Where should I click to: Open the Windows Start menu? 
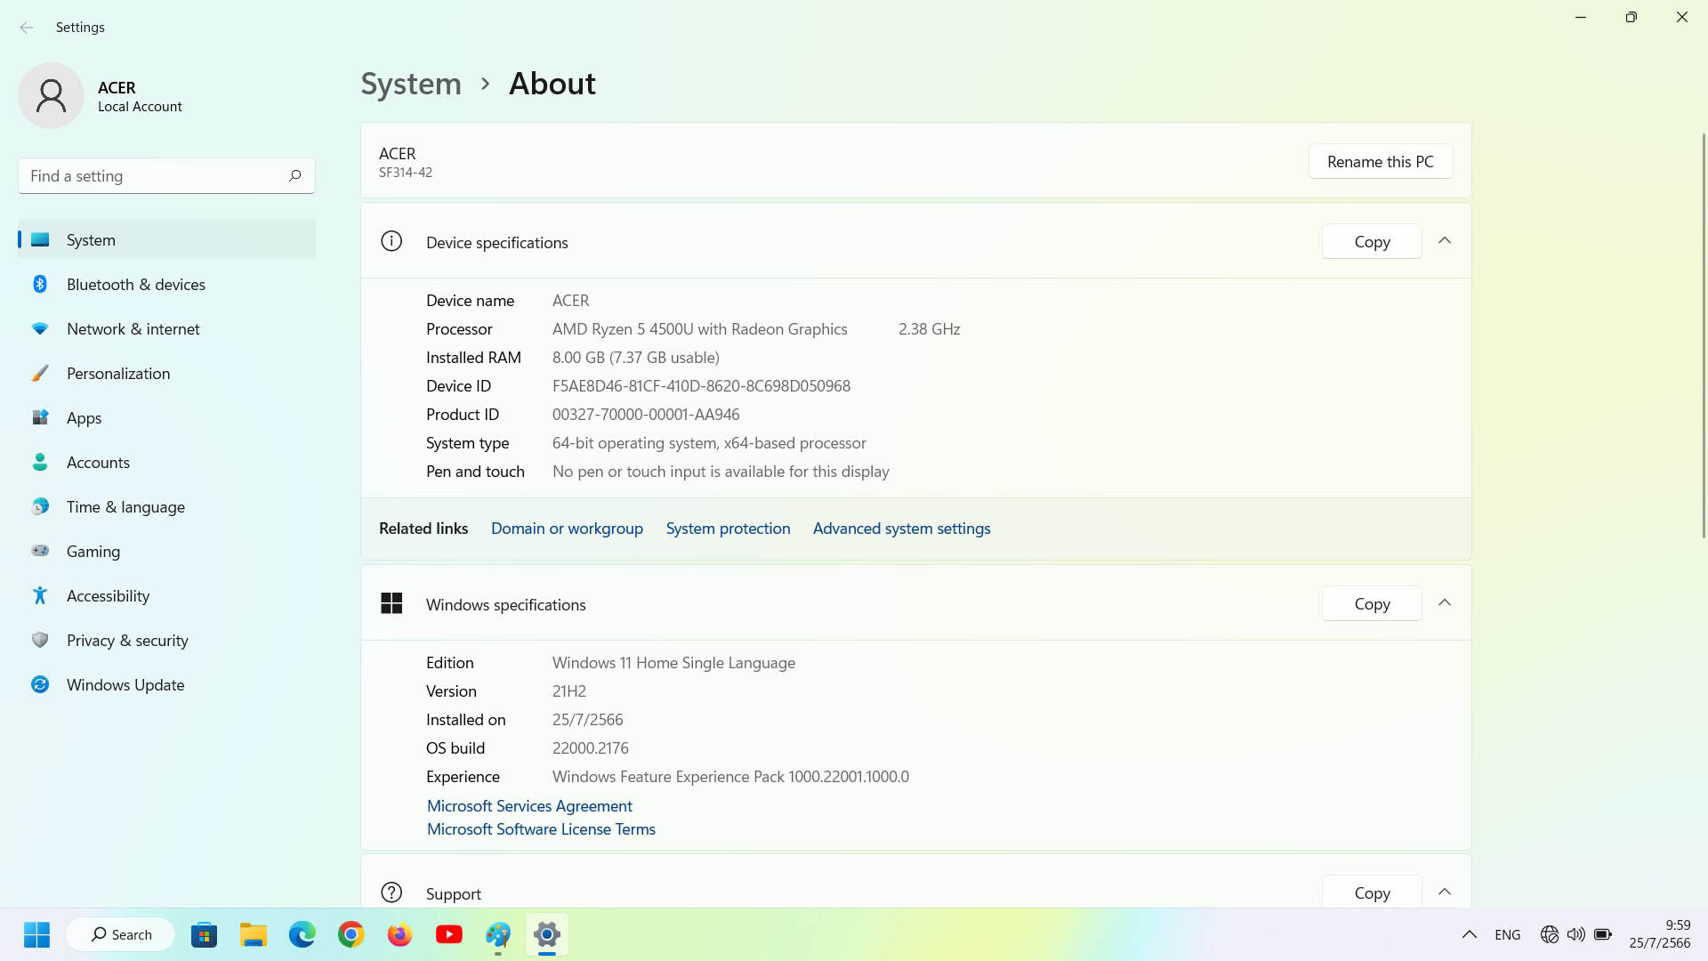click(36, 934)
